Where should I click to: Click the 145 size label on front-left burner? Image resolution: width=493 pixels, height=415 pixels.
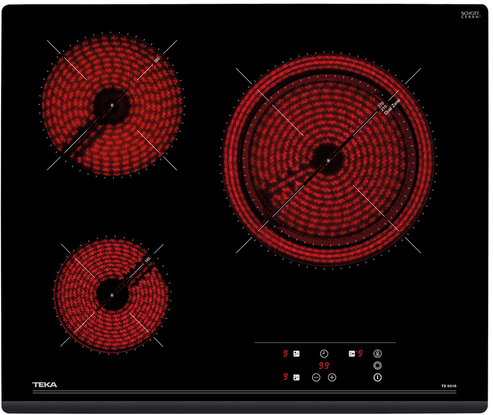tap(148, 259)
